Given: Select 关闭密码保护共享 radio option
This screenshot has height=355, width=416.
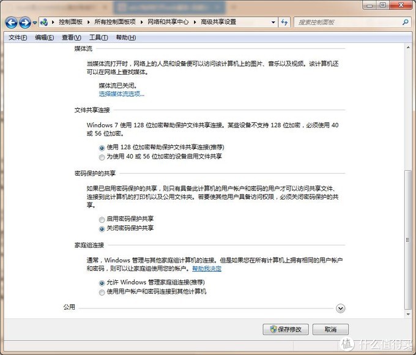Looking at the screenshot, I should click(102, 229).
